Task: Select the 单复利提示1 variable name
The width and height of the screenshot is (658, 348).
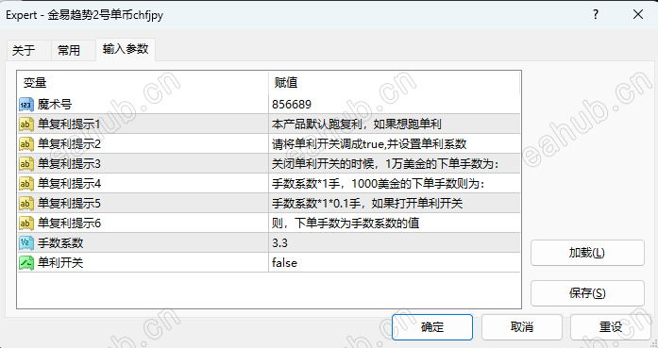Action: coord(69,124)
